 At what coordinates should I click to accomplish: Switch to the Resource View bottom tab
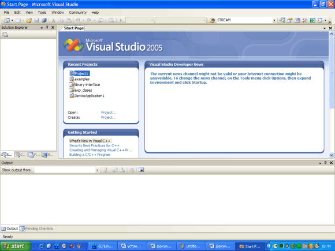tap(47, 155)
